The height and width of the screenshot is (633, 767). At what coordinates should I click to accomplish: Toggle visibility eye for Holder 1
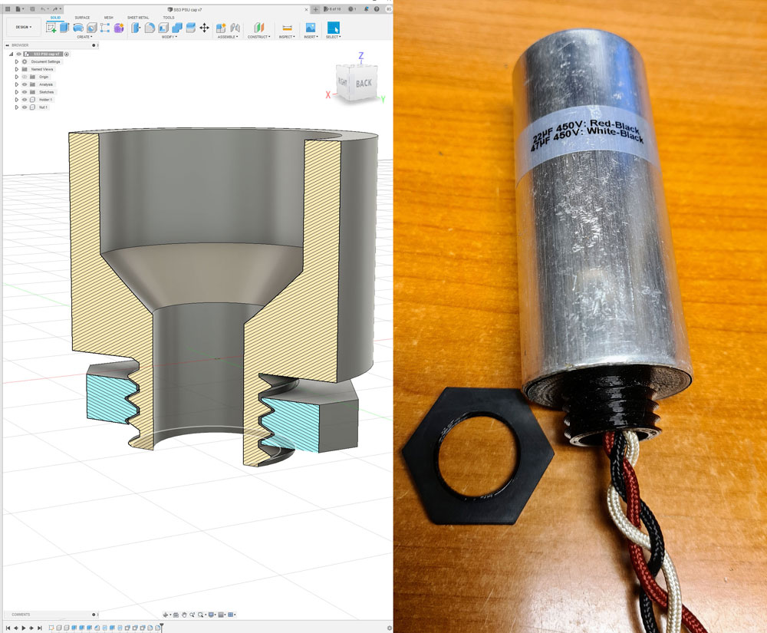click(25, 100)
